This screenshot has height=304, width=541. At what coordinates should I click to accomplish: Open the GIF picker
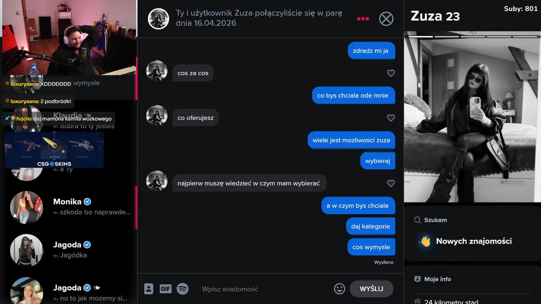pos(166,289)
